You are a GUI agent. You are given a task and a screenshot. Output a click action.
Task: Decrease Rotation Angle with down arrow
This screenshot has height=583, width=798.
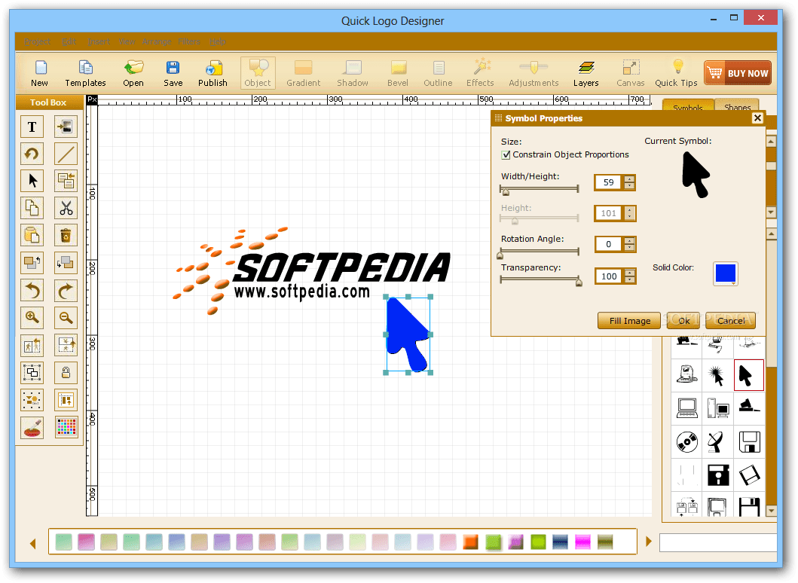[629, 248]
